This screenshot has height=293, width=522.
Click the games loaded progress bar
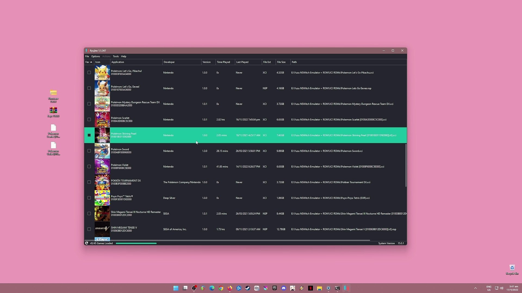click(136, 243)
